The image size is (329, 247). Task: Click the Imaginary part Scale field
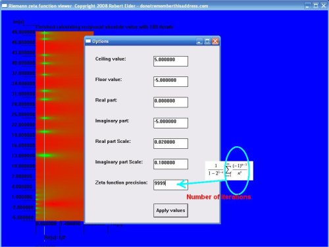(170, 164)
